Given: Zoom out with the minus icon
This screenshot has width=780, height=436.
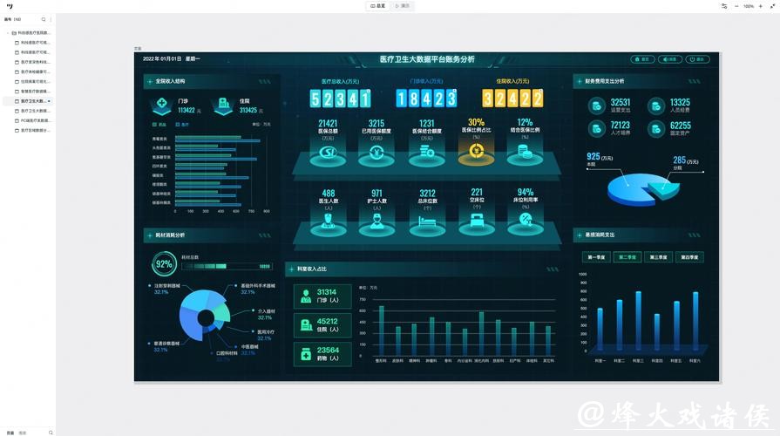Looking at the screenshot, I should [x=736, y=6].
